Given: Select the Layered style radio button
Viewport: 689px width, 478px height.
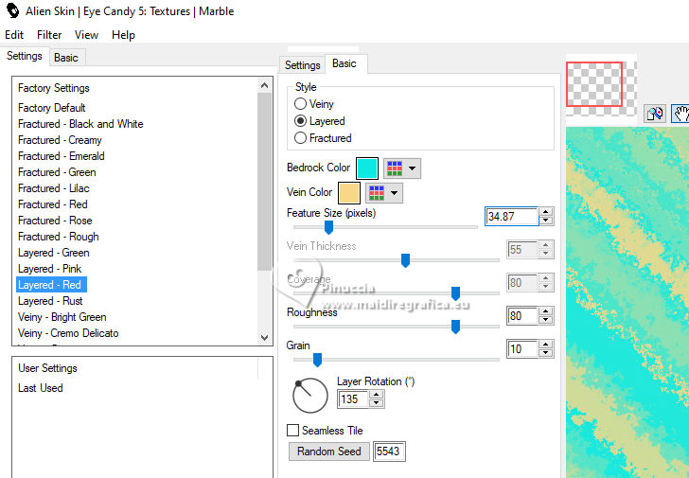Looking at the screenshot, I should tap(300, 121).
